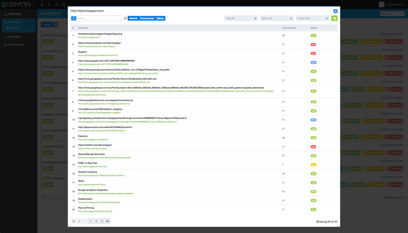Click the green export file icon
The image size is (408, 233).
point(334,18)
